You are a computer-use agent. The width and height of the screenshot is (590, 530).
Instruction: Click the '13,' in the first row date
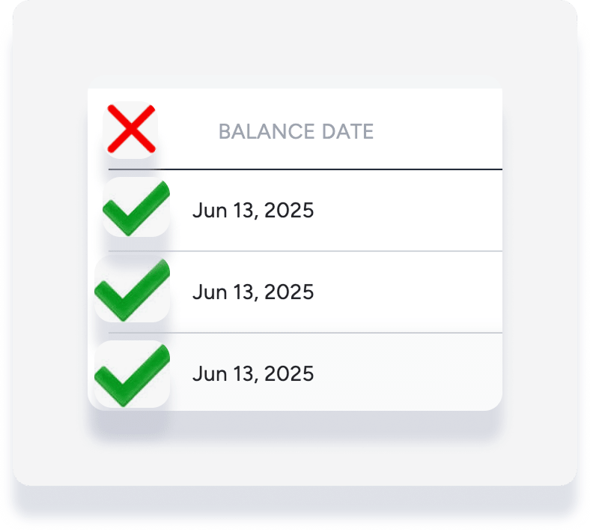(246, 211)
